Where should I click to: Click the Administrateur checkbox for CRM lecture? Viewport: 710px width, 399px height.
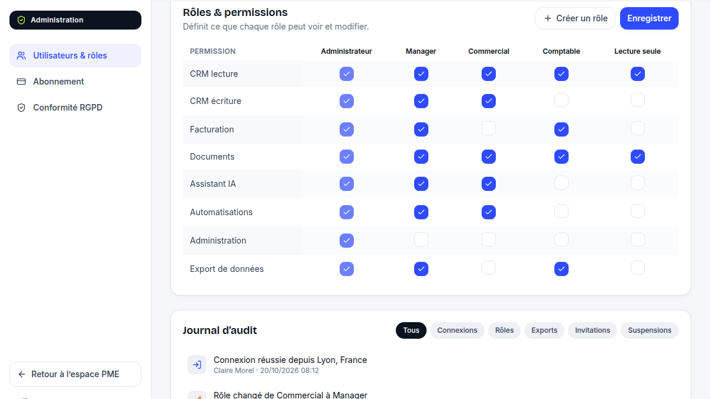click(347, 74)
